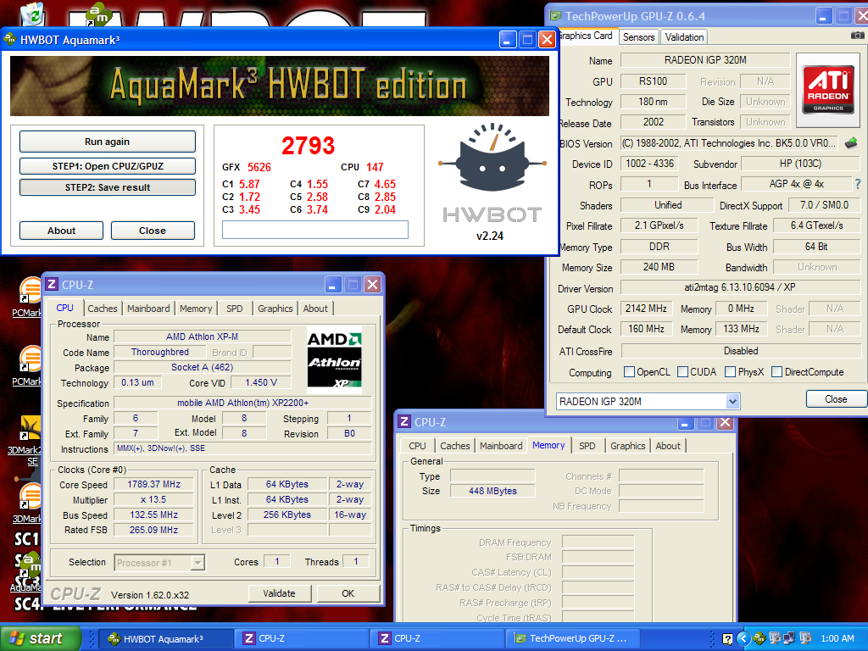
Task: Select the GPU Clock 2142 MHz value
Action: pos(646,309)
